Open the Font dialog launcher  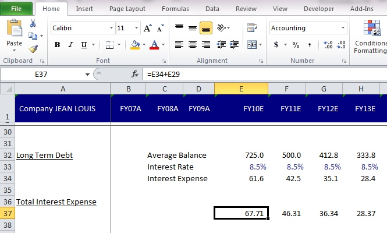click(x=164, y=61)
